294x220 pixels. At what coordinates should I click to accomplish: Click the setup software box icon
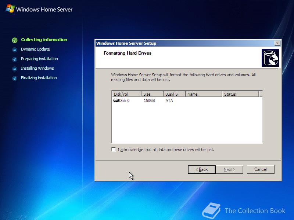click(x=270, y=58)
